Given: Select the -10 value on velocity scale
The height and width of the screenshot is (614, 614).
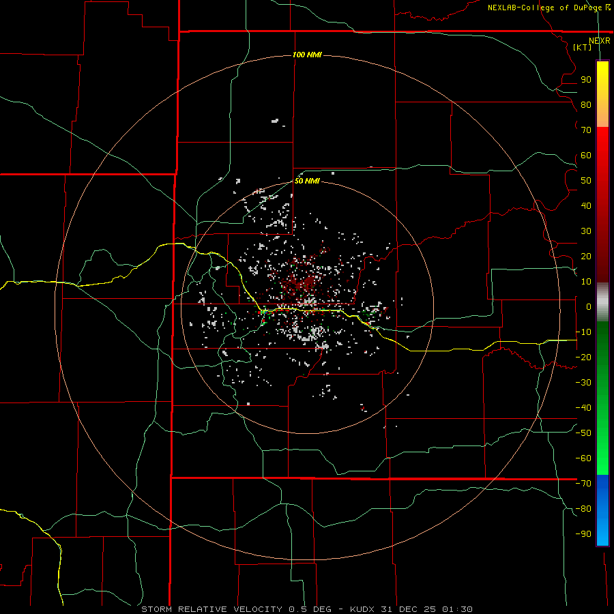Looking at the screenshot, I should (x=583, y=332).
